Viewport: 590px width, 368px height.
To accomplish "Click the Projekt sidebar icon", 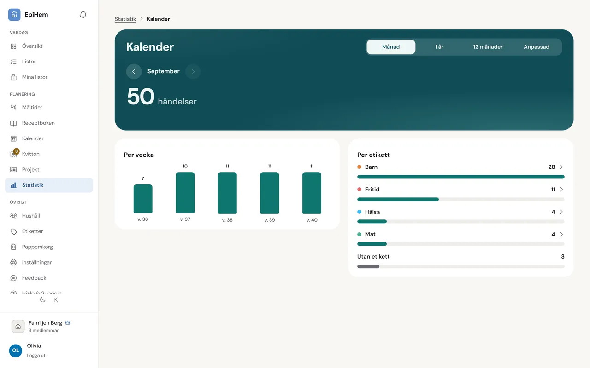I will (14, 170).
